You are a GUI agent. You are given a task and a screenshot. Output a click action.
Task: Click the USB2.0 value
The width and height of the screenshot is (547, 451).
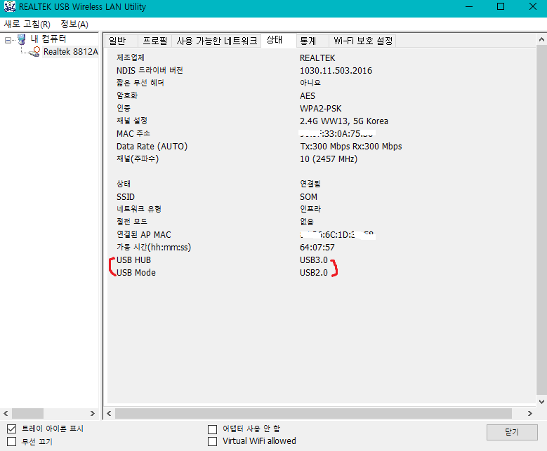pos(314,273)
